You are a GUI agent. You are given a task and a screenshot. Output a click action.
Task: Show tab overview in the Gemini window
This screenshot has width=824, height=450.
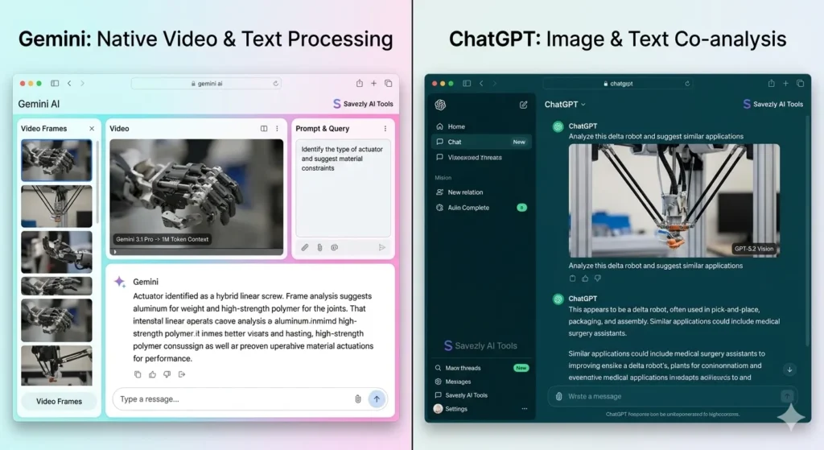click(x=389, y=83)
